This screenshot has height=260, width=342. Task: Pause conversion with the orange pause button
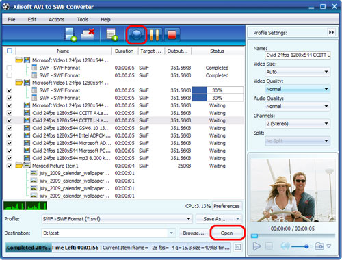155,35
